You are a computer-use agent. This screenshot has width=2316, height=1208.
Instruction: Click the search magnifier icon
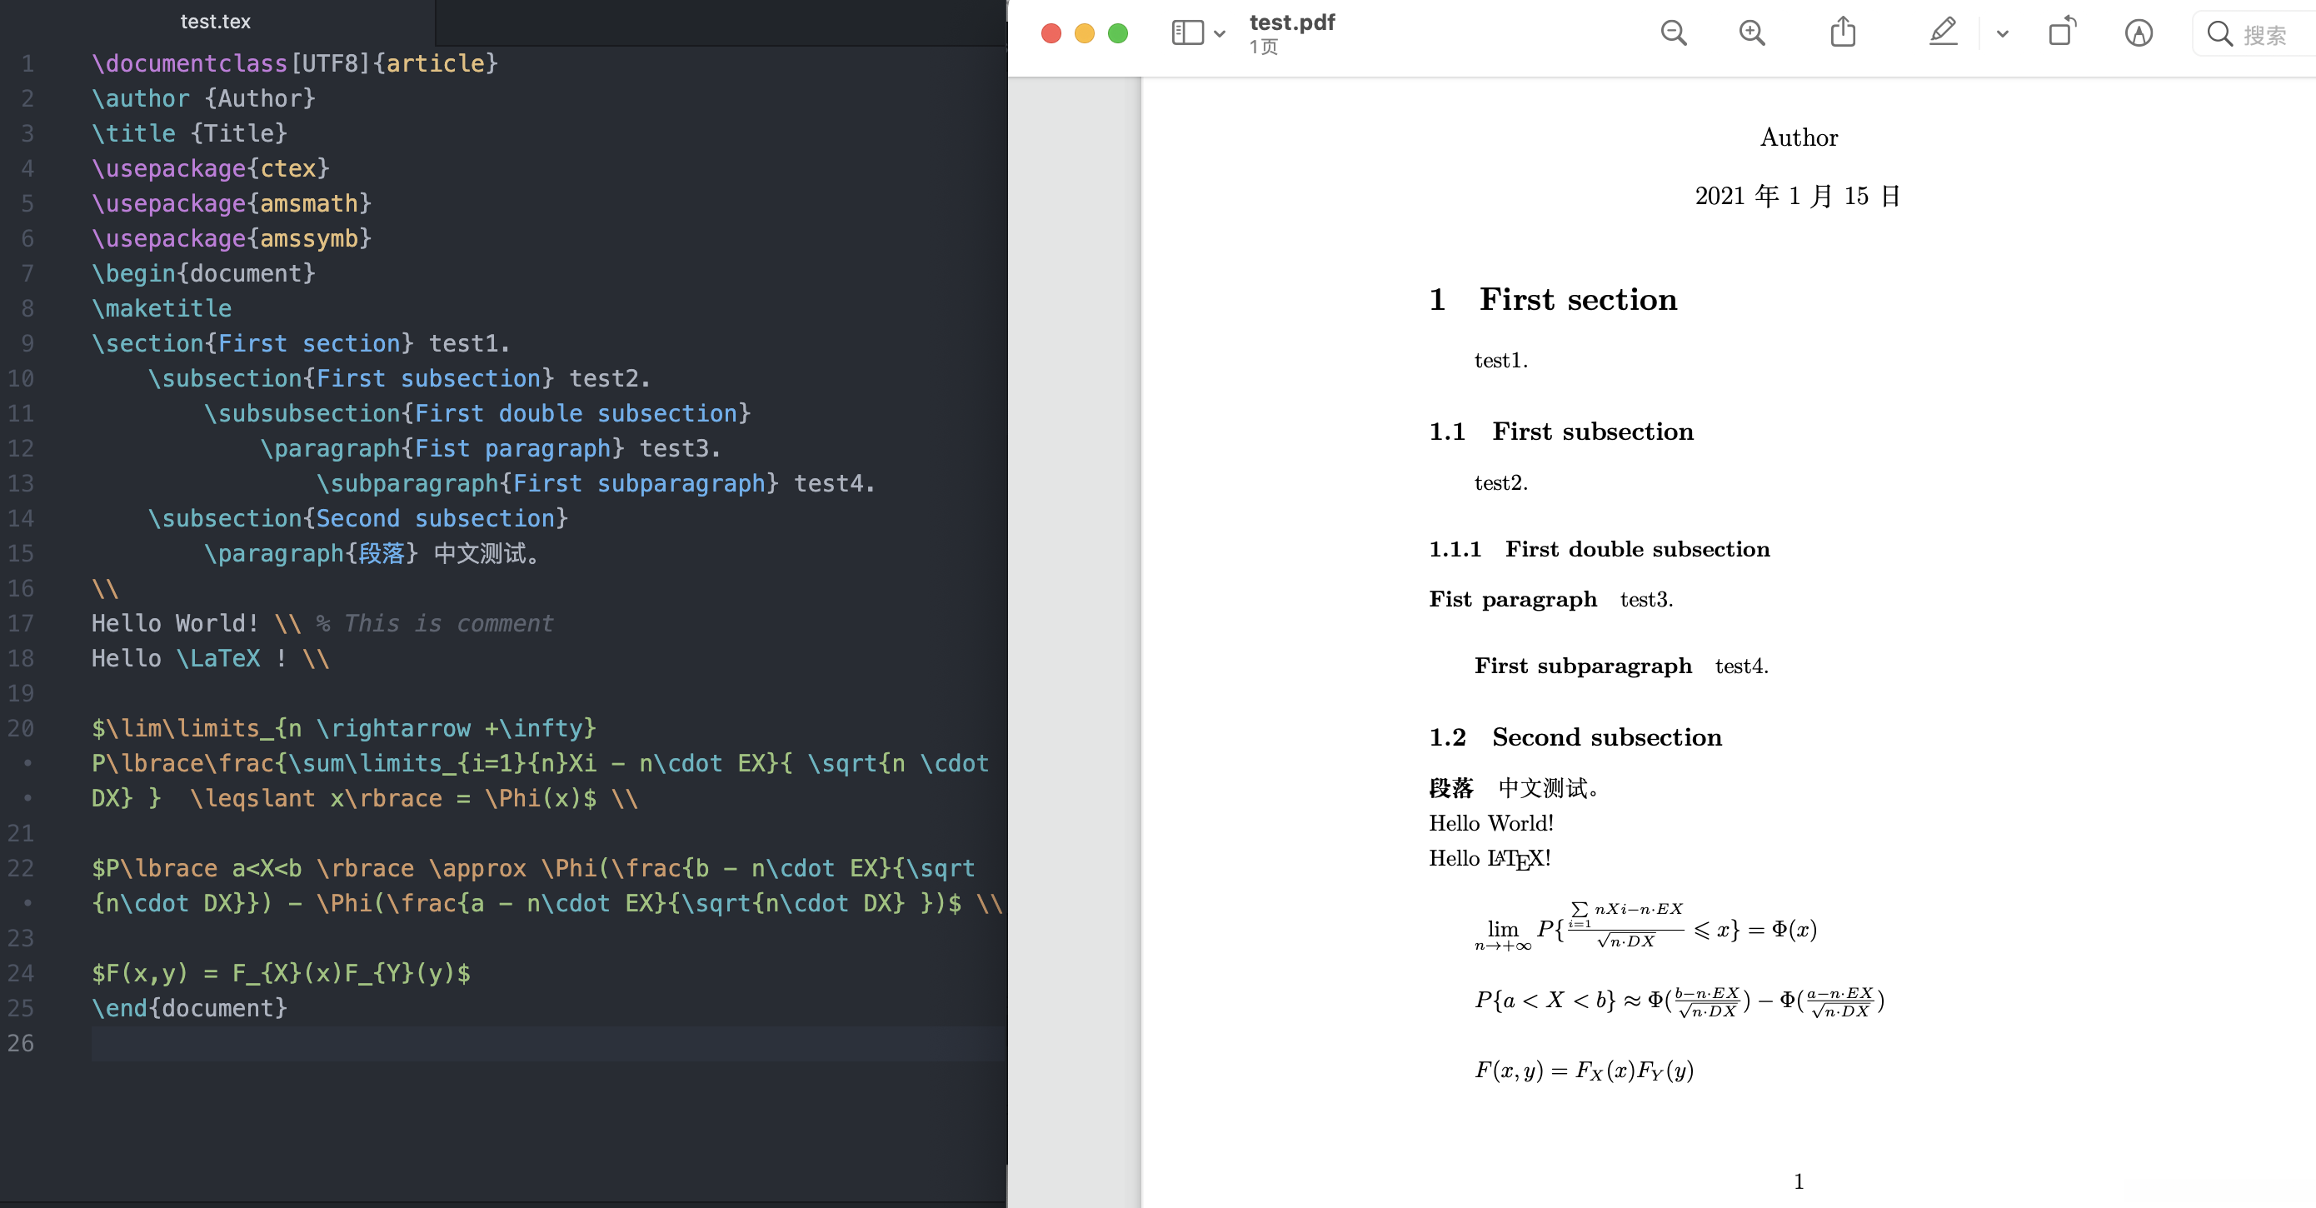click(x=2219, y=34)
